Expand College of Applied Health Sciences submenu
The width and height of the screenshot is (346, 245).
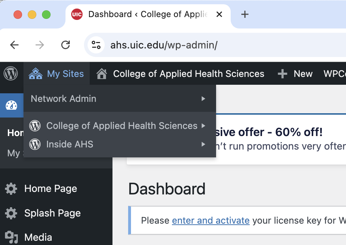click(204, 126)
